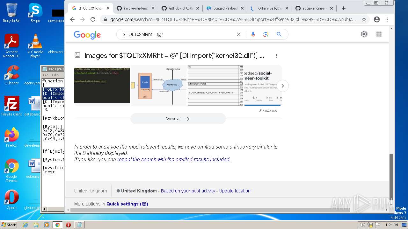408x229 pixels.
Task: Open the Images section three-dot menu
Action: coord(277,56)
